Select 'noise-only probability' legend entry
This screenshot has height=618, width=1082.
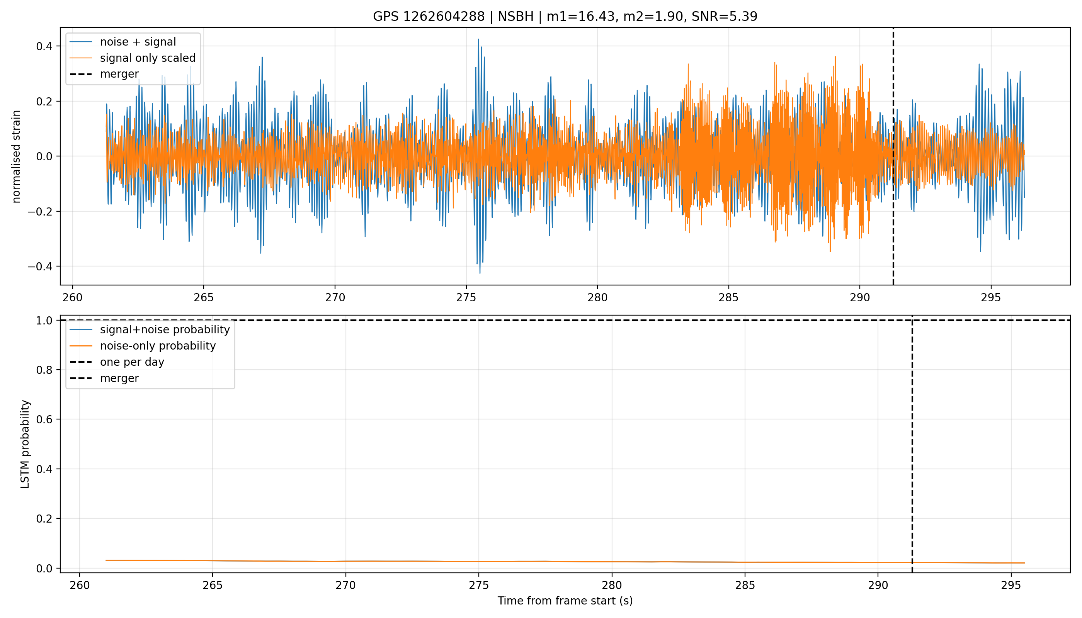point(158,346)
